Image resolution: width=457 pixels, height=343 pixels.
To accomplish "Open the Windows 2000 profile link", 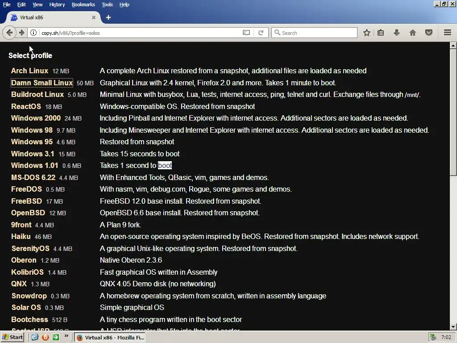I will click(x=36, y=118).
